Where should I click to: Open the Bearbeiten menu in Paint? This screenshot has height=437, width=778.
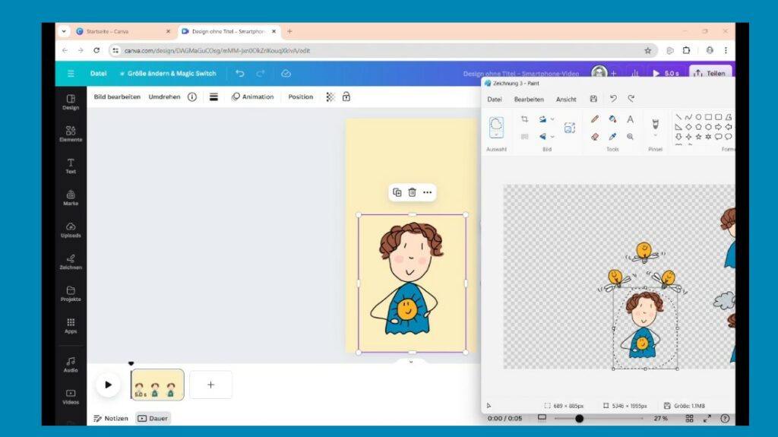pyautogui.click(x=529, y=99)
